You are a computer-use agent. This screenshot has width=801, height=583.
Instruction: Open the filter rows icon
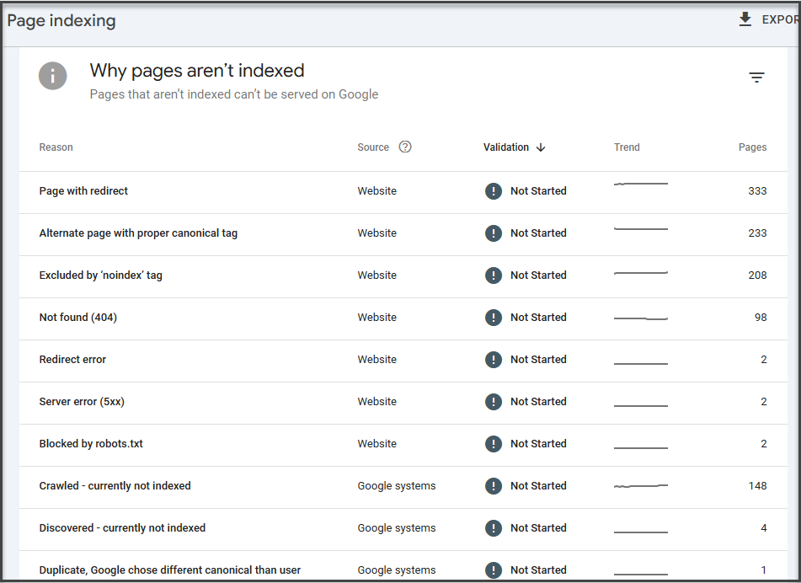pos(757,78)
